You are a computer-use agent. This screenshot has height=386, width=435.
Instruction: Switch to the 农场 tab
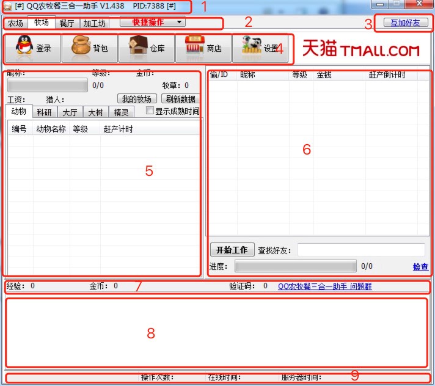(16, 23)
